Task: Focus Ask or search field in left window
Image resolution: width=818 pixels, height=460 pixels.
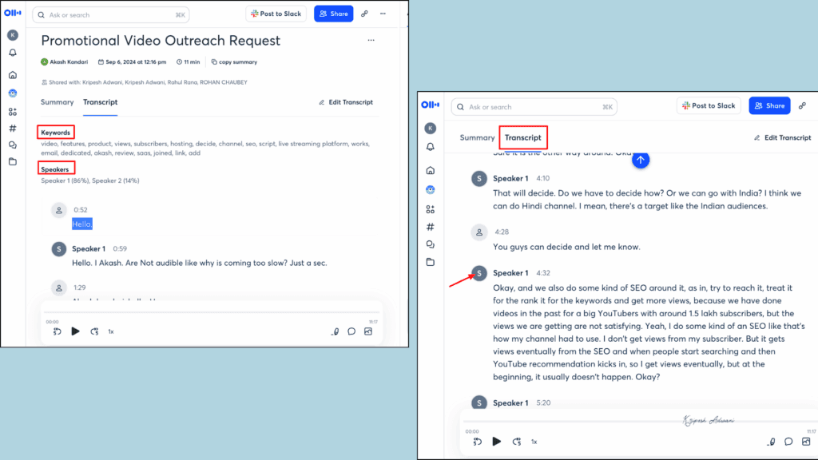Action: [111, 14]
